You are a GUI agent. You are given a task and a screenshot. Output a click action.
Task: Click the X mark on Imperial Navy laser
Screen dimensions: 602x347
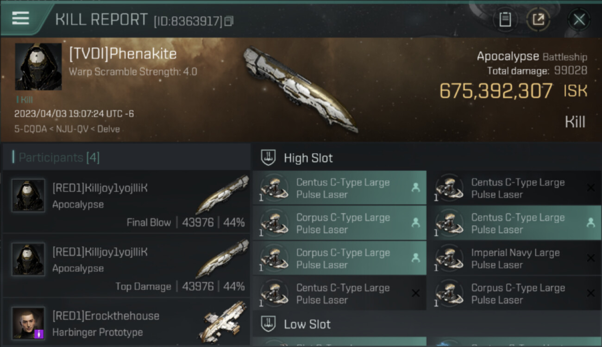590,258
